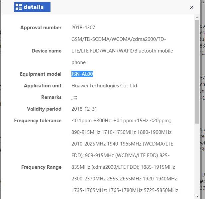Click the Application unit field label

(43, 86)
